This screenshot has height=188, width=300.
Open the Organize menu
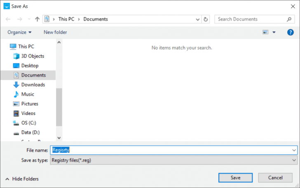[x=19, y=32]
